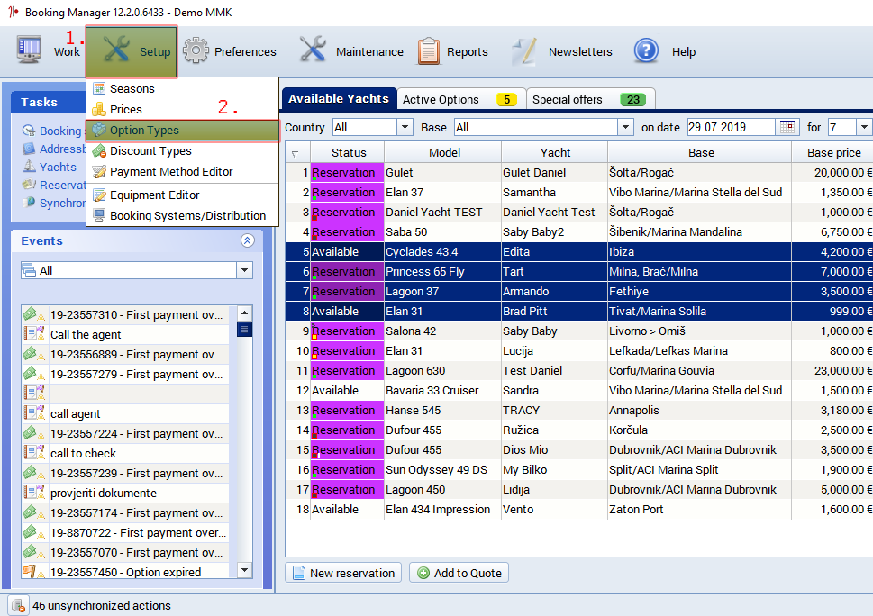873x616 pixels.
Task: Select the Cyclades 43.4 model cell
Action: pos(442,251)
